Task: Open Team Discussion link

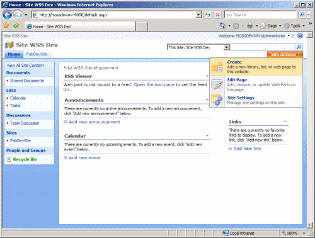Action: [x=25, y=123]
